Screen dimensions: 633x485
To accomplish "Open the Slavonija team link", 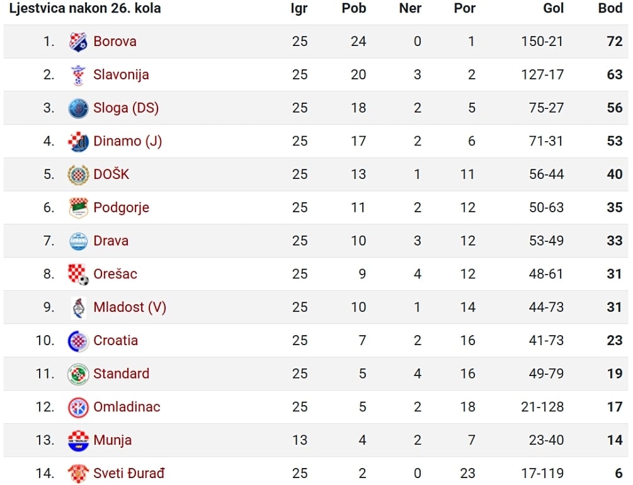I will tap(121, 75).
